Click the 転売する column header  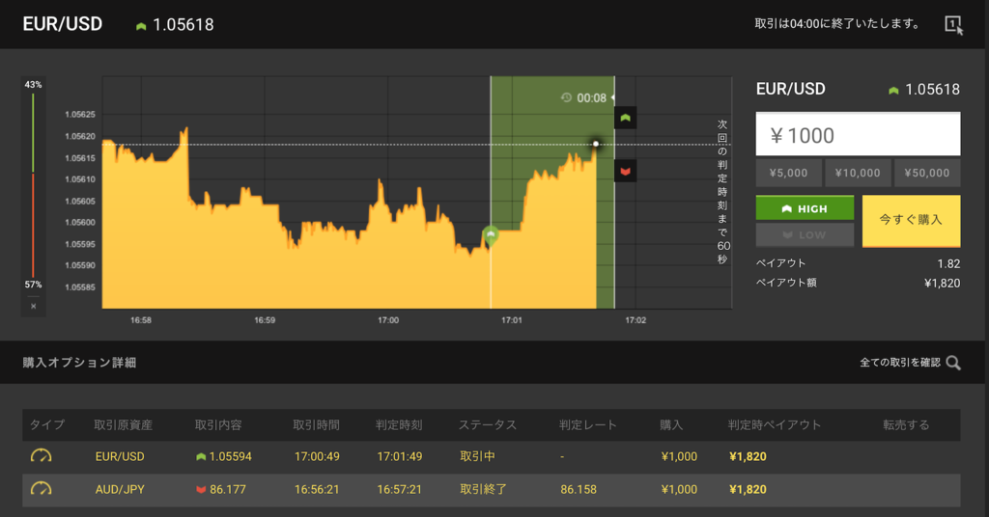(x=906, y=425)
